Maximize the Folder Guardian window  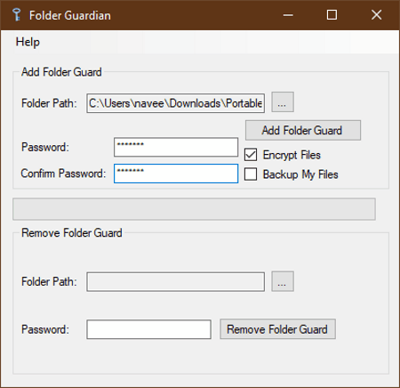coord(332,15)
